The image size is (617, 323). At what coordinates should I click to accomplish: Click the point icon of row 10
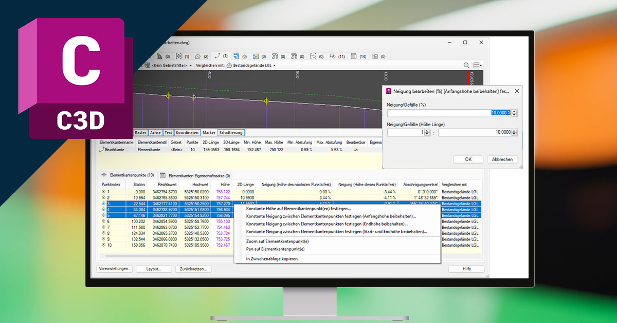103,245
